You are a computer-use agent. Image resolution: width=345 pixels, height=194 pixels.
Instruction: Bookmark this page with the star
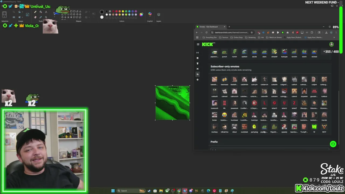(x=252, y=32)
